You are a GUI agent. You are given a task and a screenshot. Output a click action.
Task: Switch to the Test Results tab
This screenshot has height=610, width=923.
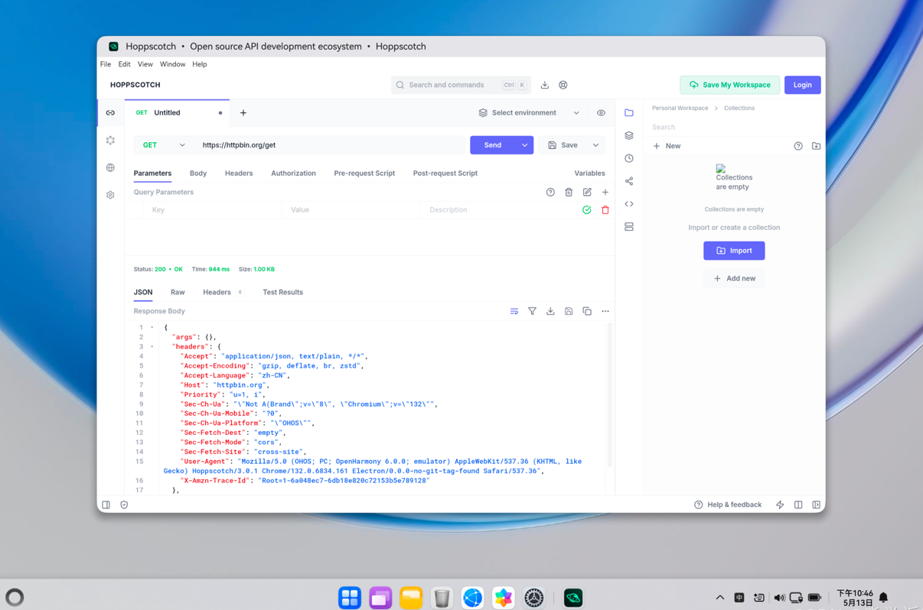click(282, 292)
